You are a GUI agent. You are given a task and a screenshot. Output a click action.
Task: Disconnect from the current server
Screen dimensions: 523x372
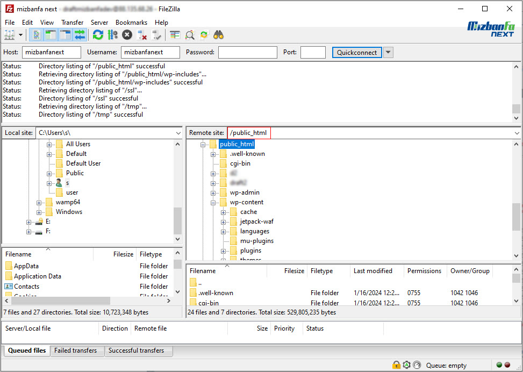coord(142,35)
